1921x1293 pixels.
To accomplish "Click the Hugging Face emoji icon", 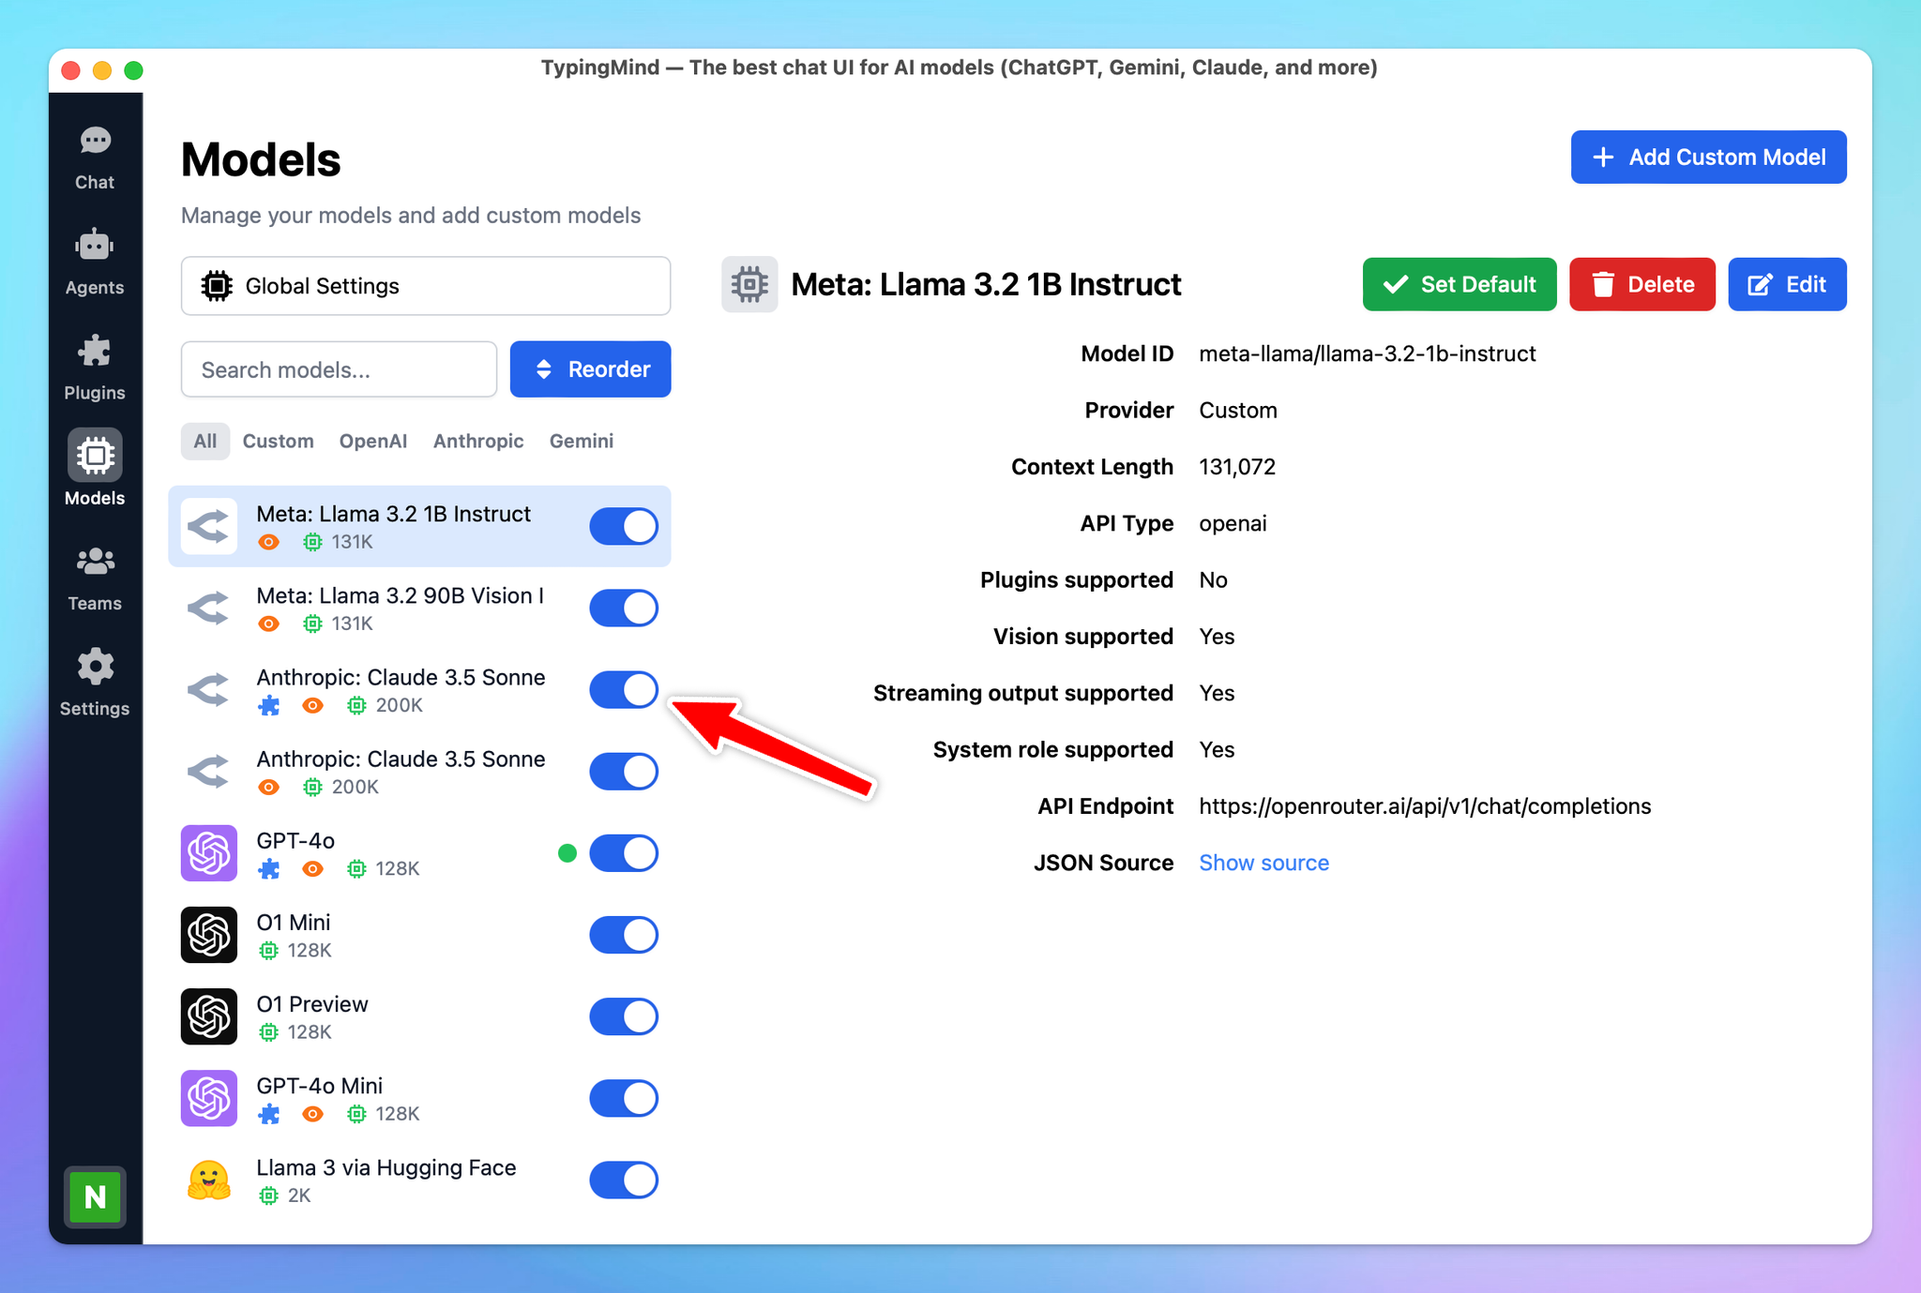I will pyautogui.click(x=209, y=1180).
